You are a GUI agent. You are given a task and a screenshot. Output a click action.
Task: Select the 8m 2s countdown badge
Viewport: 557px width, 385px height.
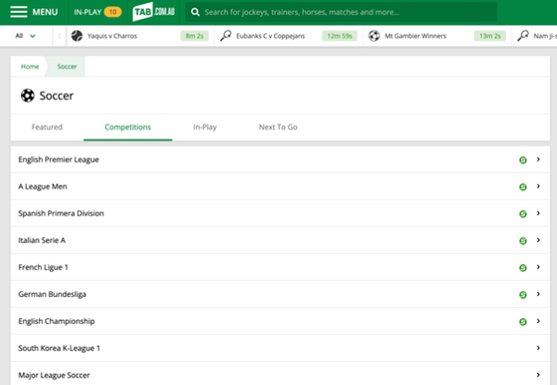(x=194, y=36)
